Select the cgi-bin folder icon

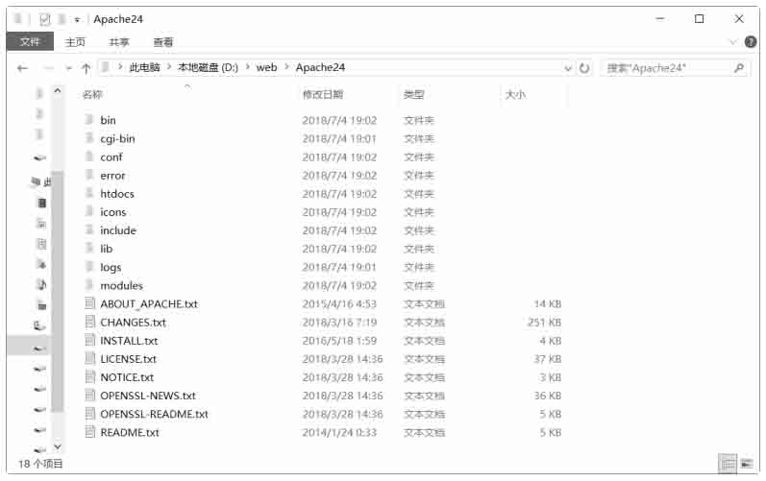point(89,137)
